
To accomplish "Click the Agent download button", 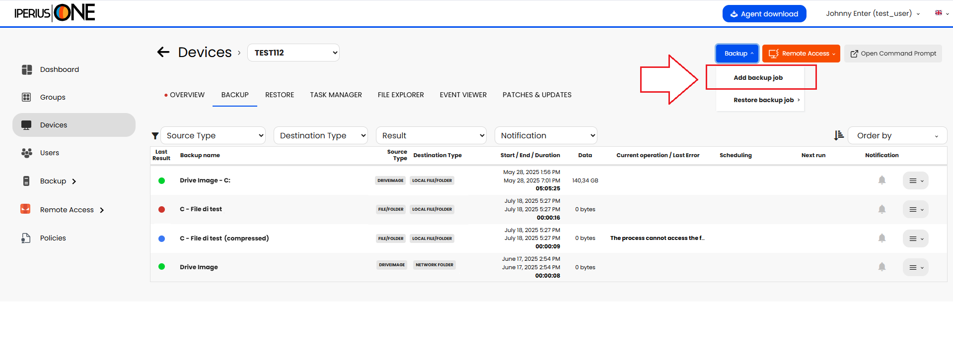I will click(x=764, y=14).
